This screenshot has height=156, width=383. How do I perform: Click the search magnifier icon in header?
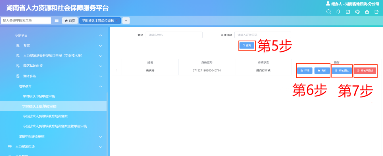pos(329,12)
